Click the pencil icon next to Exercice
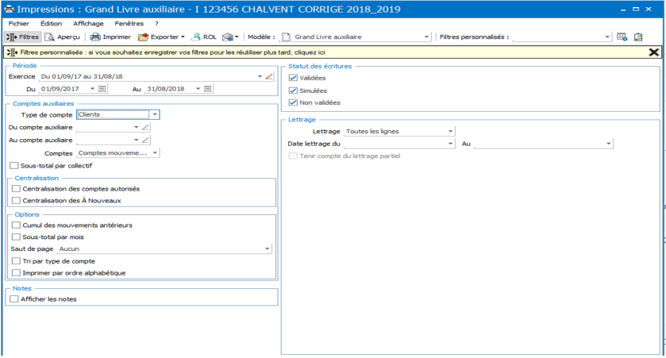This screenshot has height=358, width=666. coord(269,76)
